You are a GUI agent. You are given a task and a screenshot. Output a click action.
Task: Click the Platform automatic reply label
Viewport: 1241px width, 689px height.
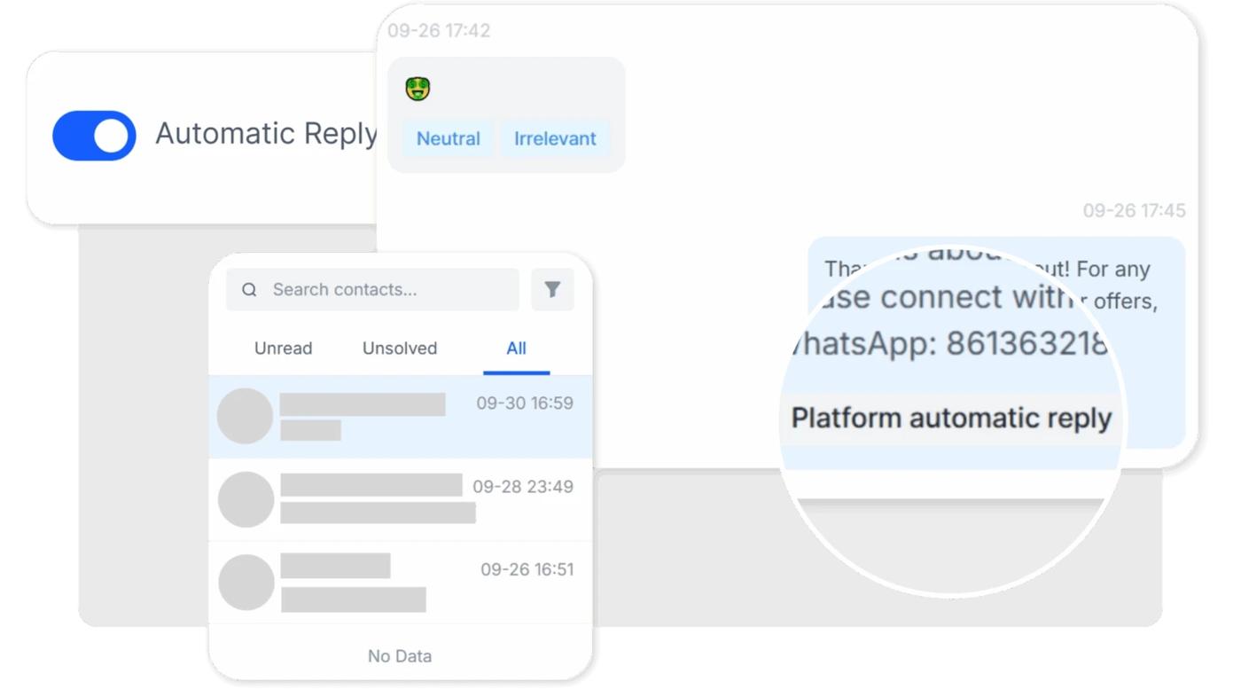click(951, 419)
